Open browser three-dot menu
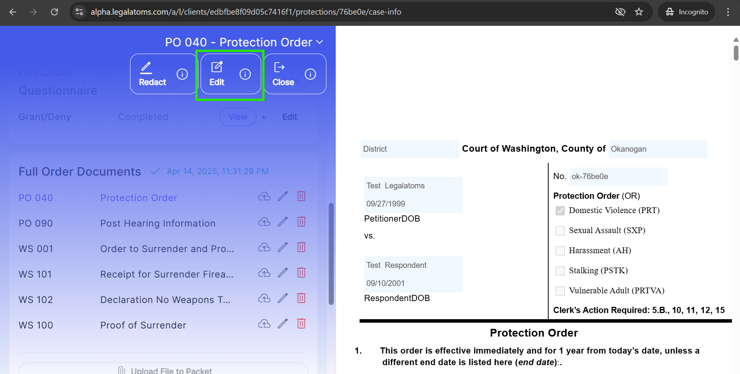 pyautogui.click(x=728, y=12)
